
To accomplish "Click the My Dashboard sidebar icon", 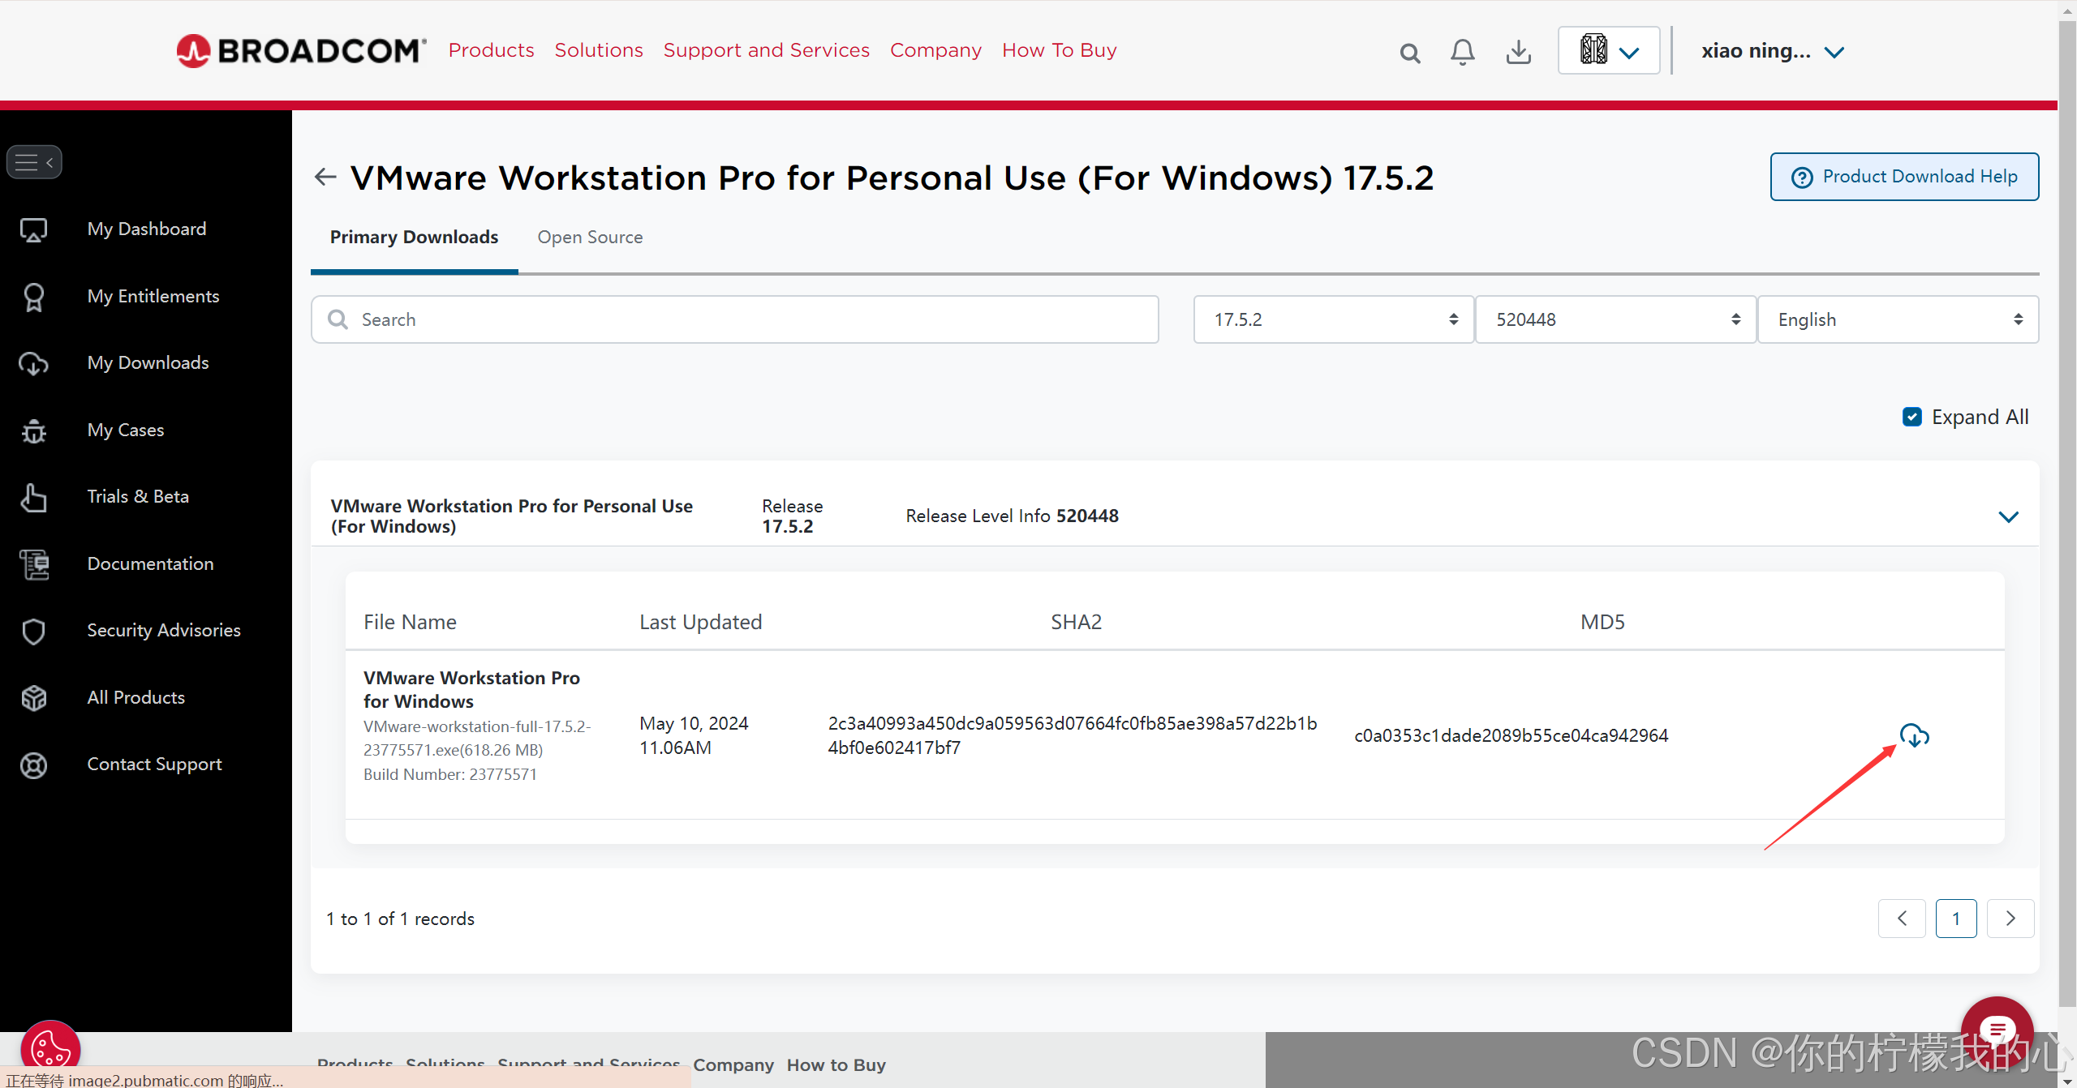I will pos(33,229).
